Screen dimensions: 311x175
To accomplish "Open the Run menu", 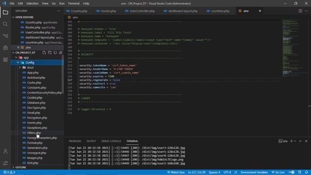I will click(62, 3).
